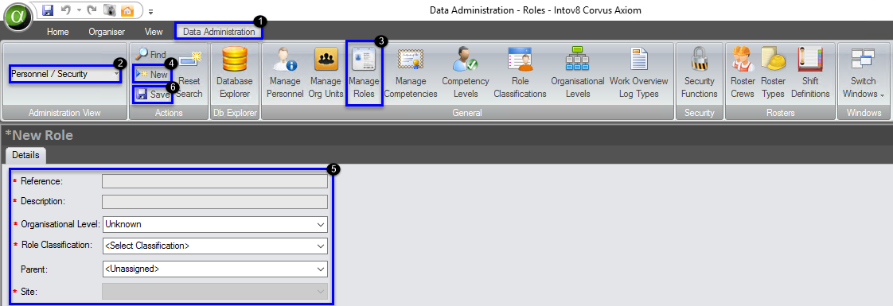The height and width of the screenshot is (306, 893).
Task: Click the orange Home icon in quick access toolbar
Action: tap(127, 10)
